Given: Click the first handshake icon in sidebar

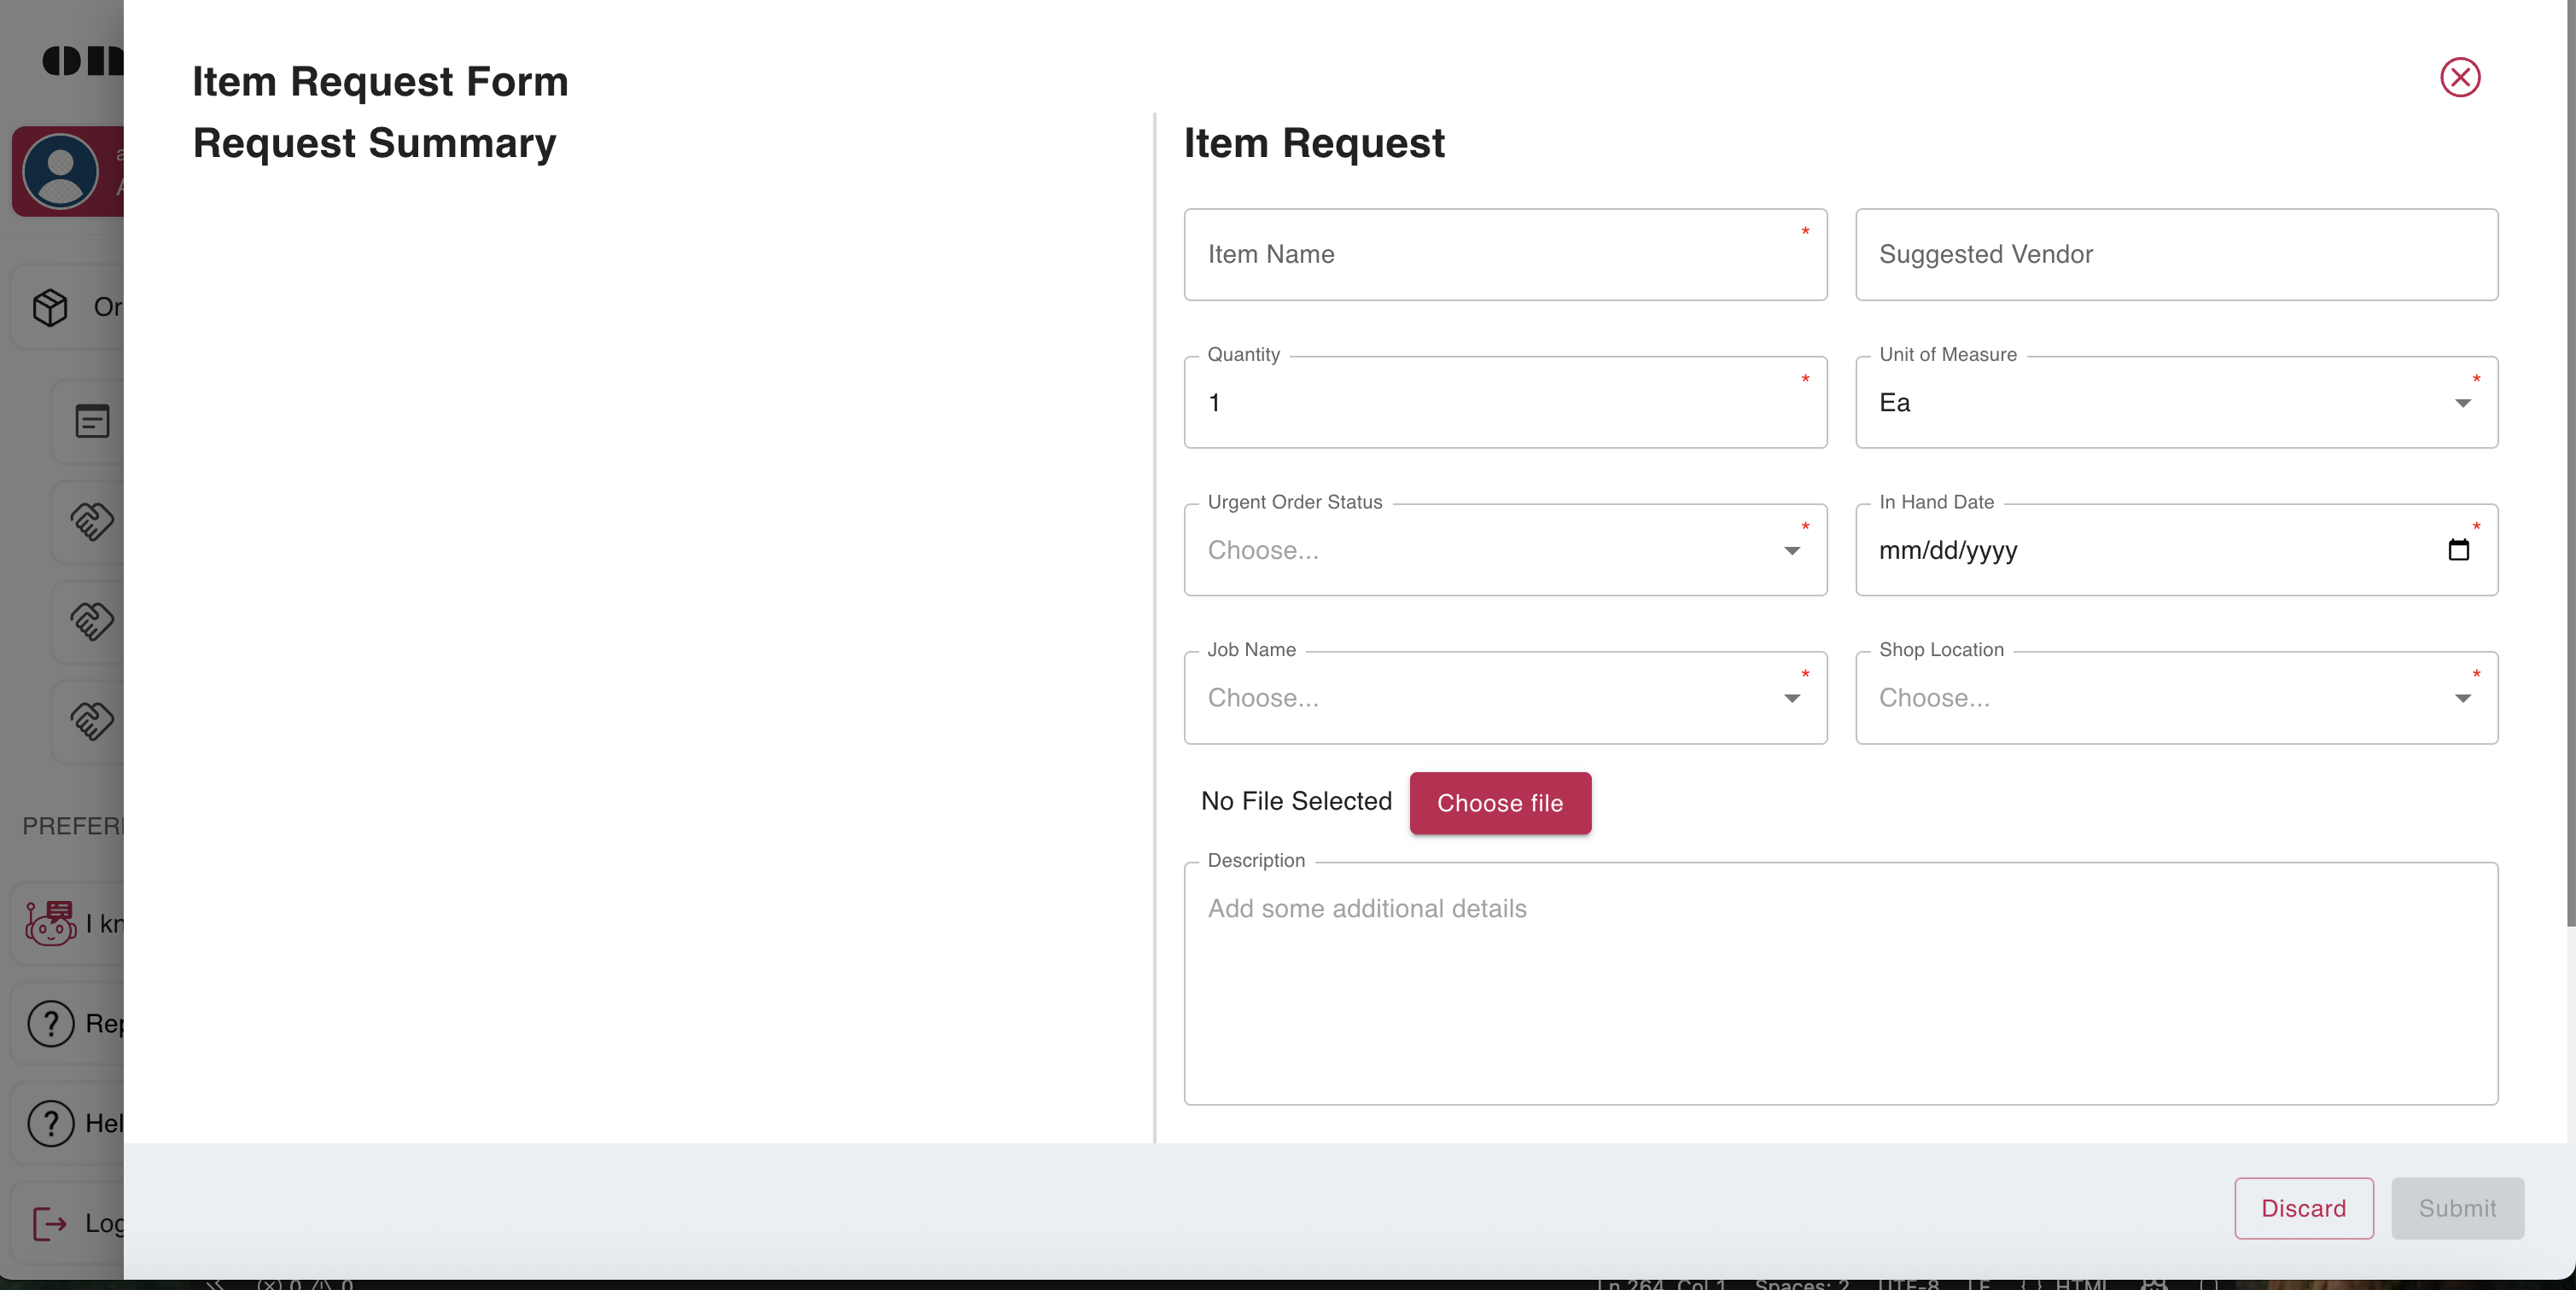Looking at the screenshot, I should point(92,520).
